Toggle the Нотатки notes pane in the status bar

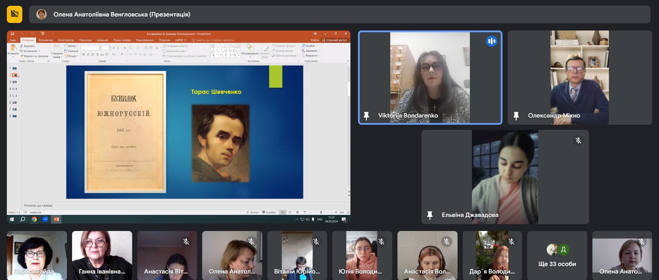pos(253,212)
